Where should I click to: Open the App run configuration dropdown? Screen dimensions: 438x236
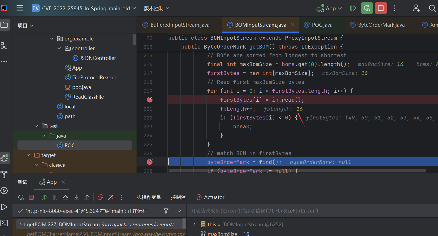(329, 8)
